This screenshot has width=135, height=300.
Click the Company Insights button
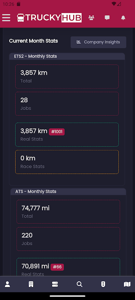click(98, 42)
